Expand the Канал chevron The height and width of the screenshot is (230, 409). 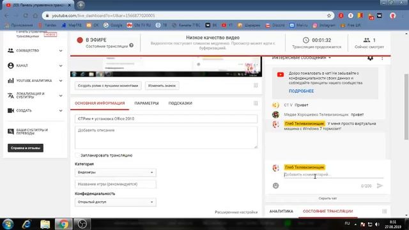pos(61,66)
